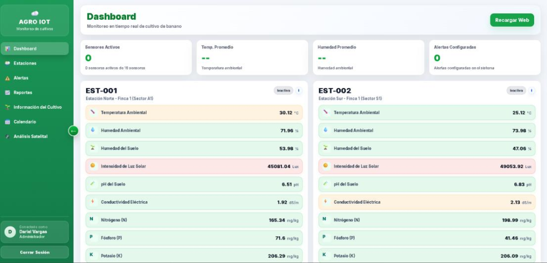Go to Estaciones in the sidebar
This screenshot has width=547, height=263.
click(35, 63)
